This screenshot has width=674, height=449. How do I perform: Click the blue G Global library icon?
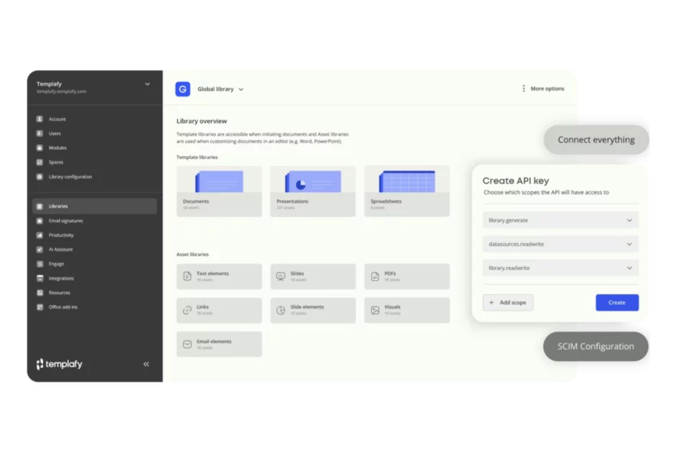coord(183,89)
